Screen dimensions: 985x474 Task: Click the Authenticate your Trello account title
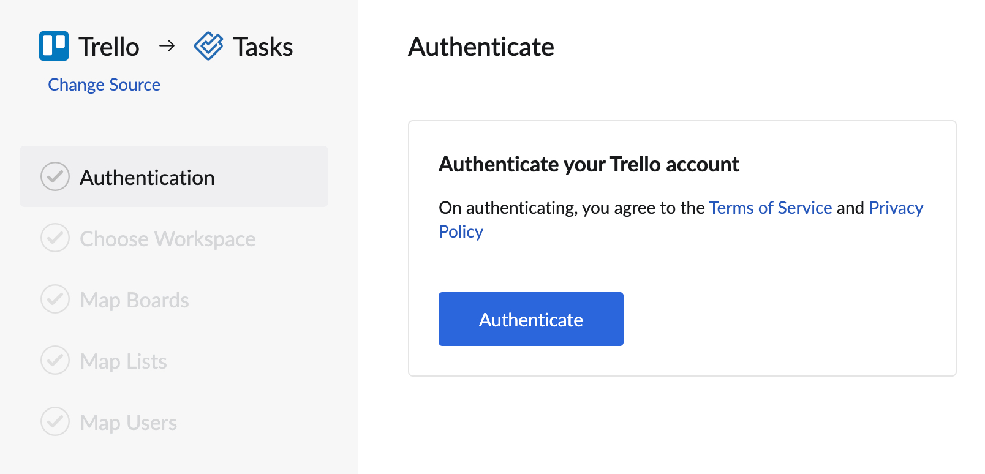(588, 164)
